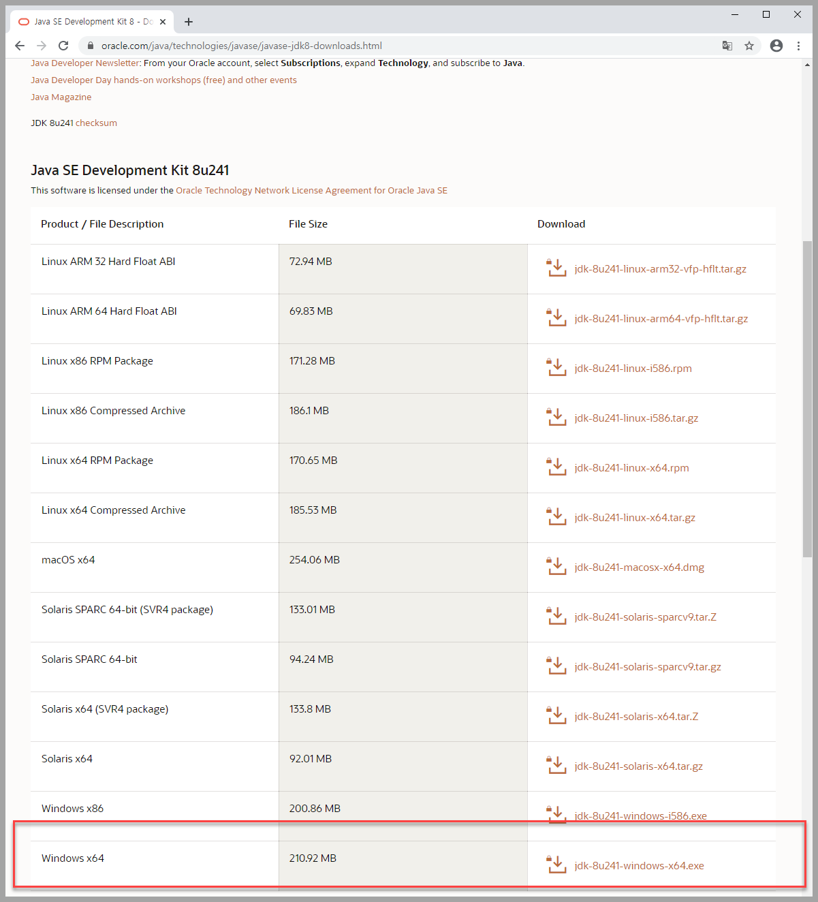Click download icon for jdk-8u241-linux-arm32-vfp-hflt.tar.gz
The height and width of the screenshot is (902, 818).
tap(556, 268)
